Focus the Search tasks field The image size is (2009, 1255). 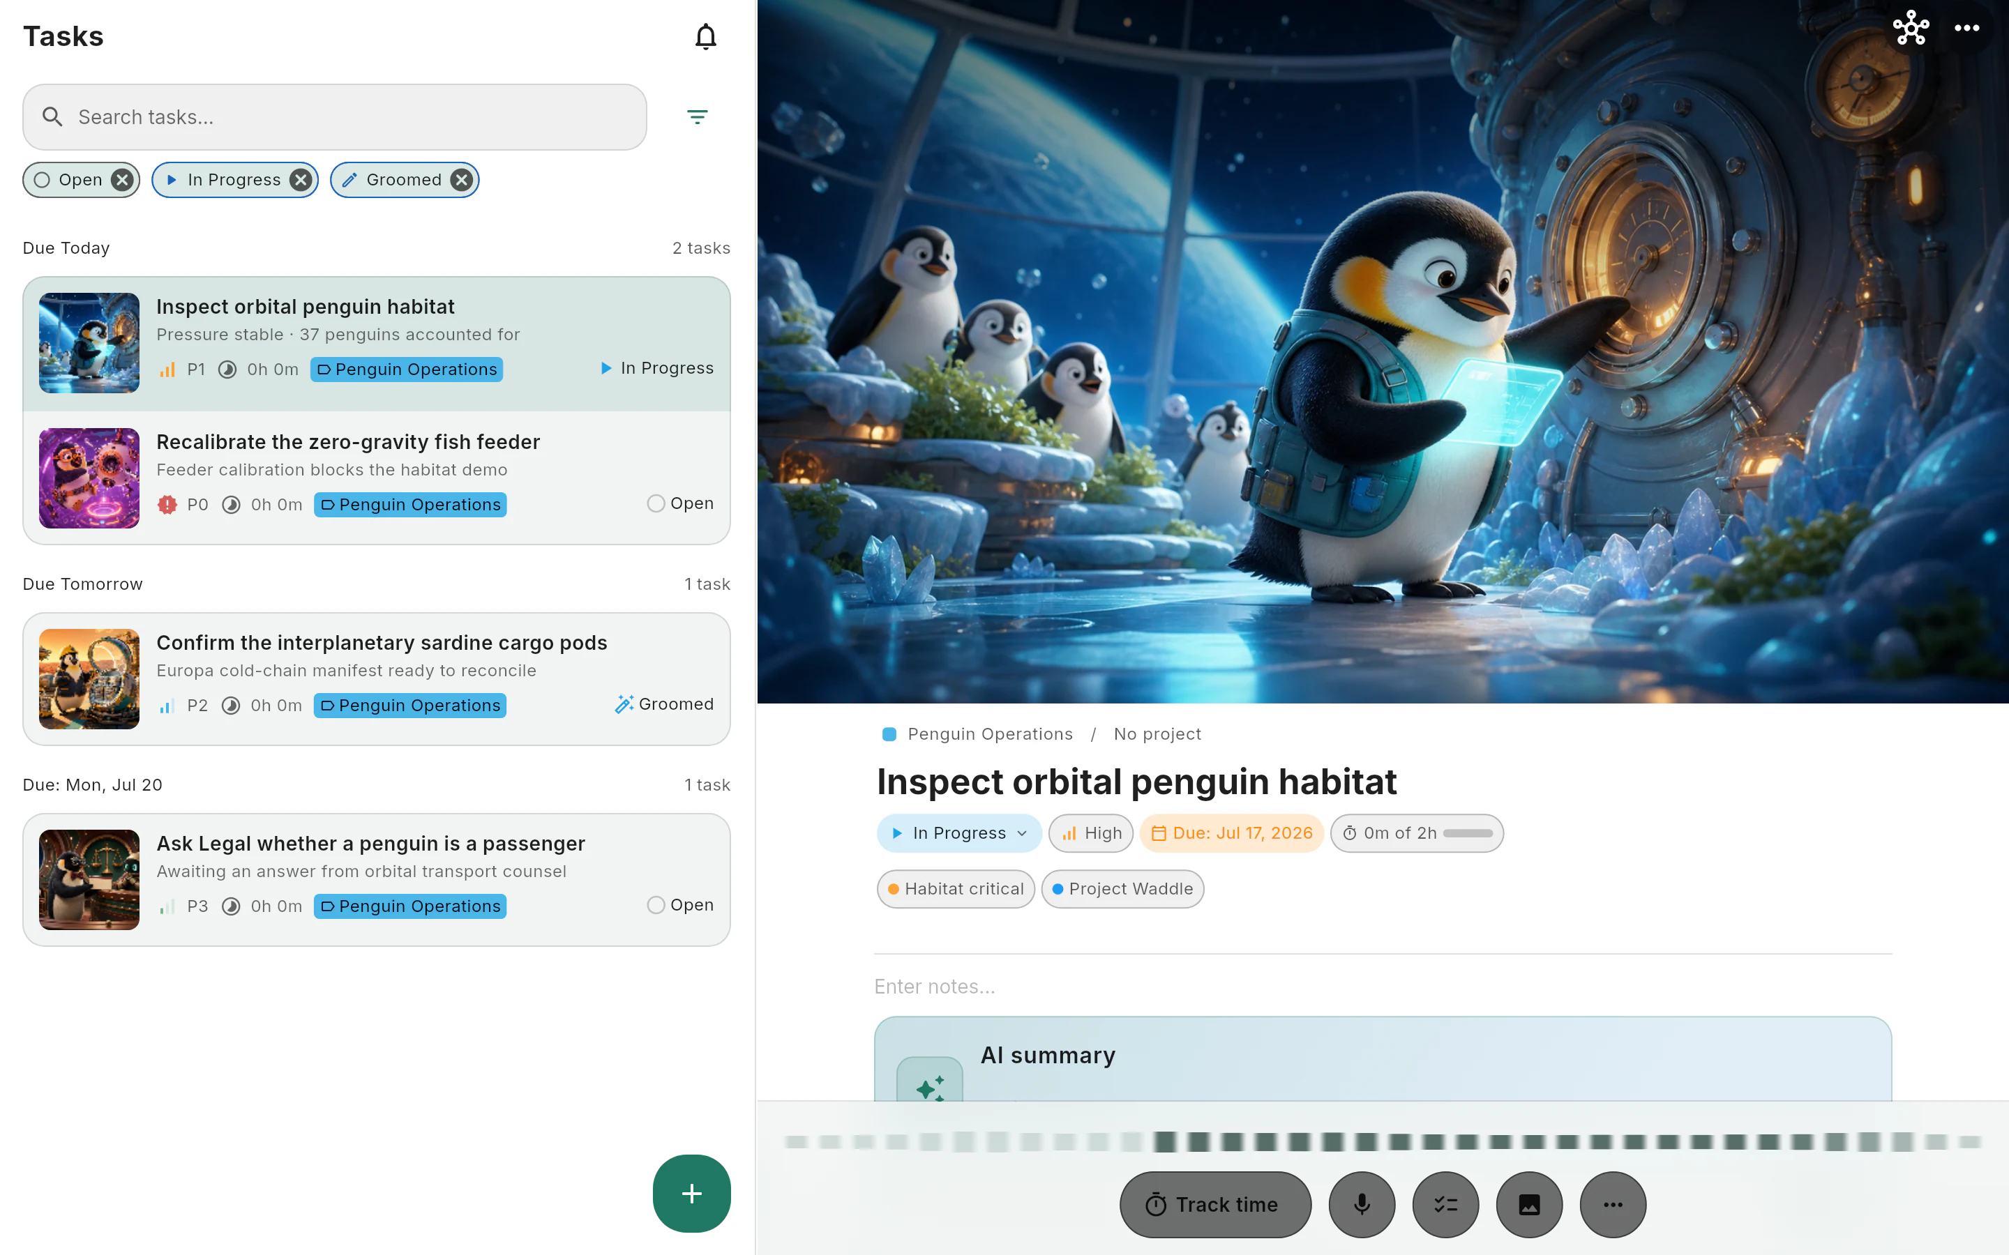coord(335,117)
